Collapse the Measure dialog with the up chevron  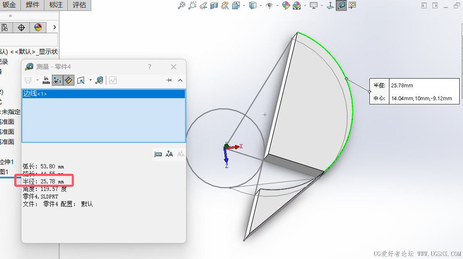180,80
